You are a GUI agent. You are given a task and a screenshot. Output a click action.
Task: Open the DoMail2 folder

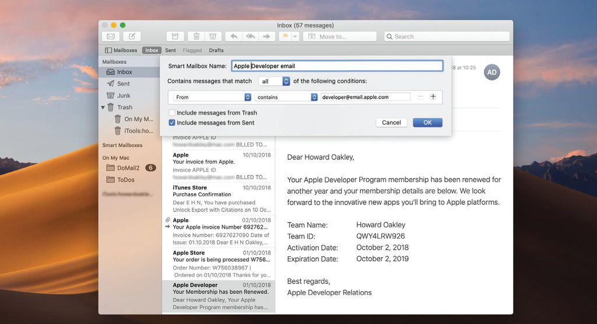(129, 168)
